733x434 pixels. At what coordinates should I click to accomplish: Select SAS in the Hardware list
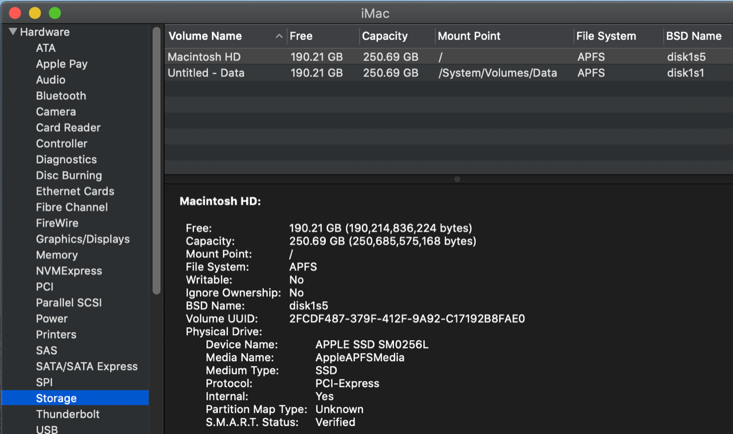tap(46, 351)
